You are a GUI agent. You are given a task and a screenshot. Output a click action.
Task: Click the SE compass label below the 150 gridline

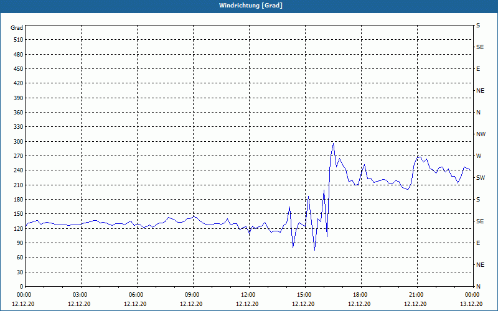click(480, 221)
